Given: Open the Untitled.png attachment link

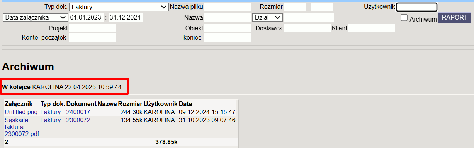Looking at the screenshot, I should [x=21, y=112].
